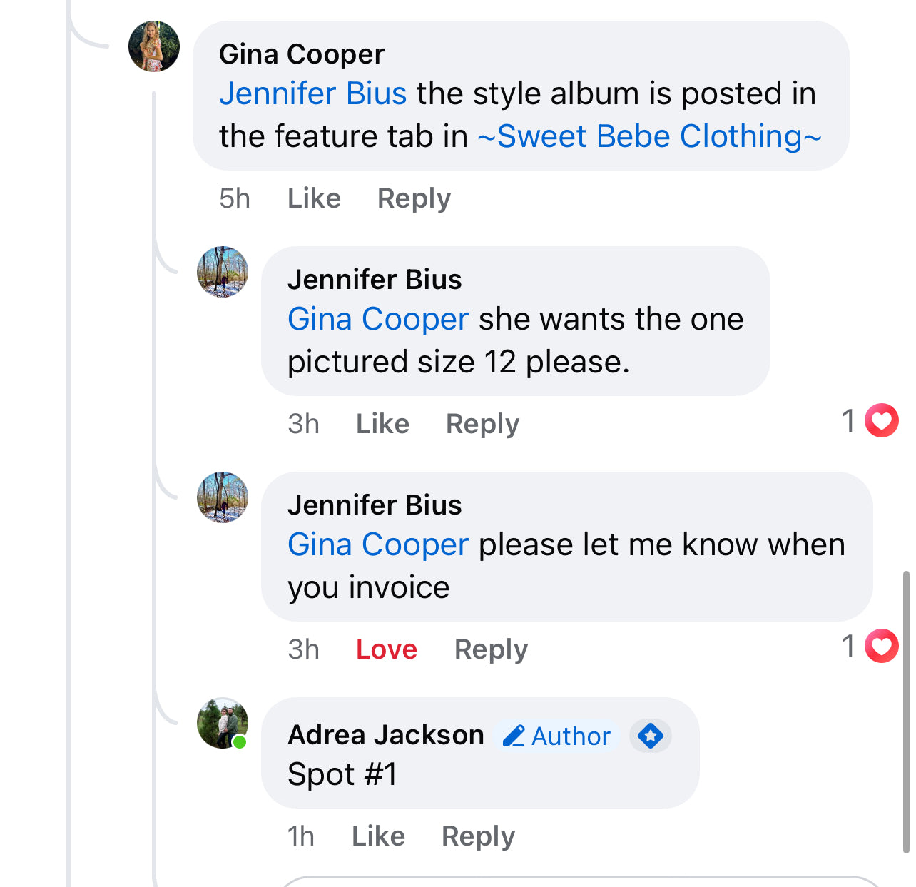Like Gina Cooper's style album comment
Viewport: 916px width, 887px height.
coord(314,198)
